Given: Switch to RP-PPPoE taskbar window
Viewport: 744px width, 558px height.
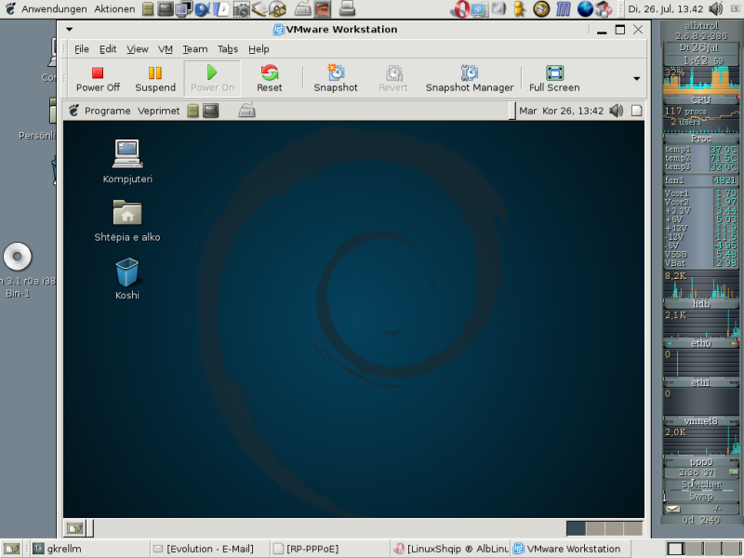Looking at the screenshot, I should pyautogui.click(x=330, y=549).
